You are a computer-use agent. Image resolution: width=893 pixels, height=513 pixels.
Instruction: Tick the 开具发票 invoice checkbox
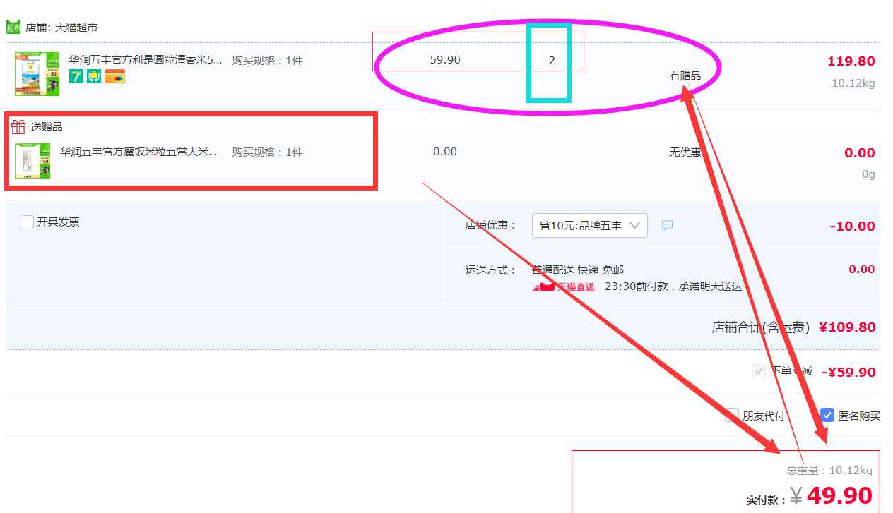click(27, 222)
